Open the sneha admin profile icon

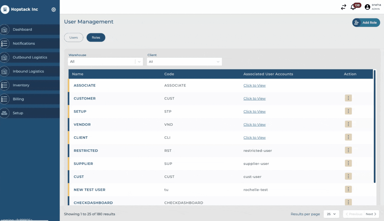(367, 7)
